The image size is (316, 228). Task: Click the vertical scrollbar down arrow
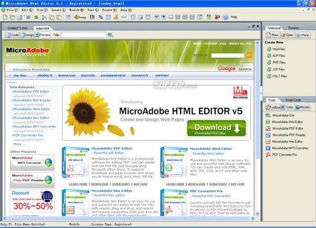pyautogui.click(x=258, y=214)
